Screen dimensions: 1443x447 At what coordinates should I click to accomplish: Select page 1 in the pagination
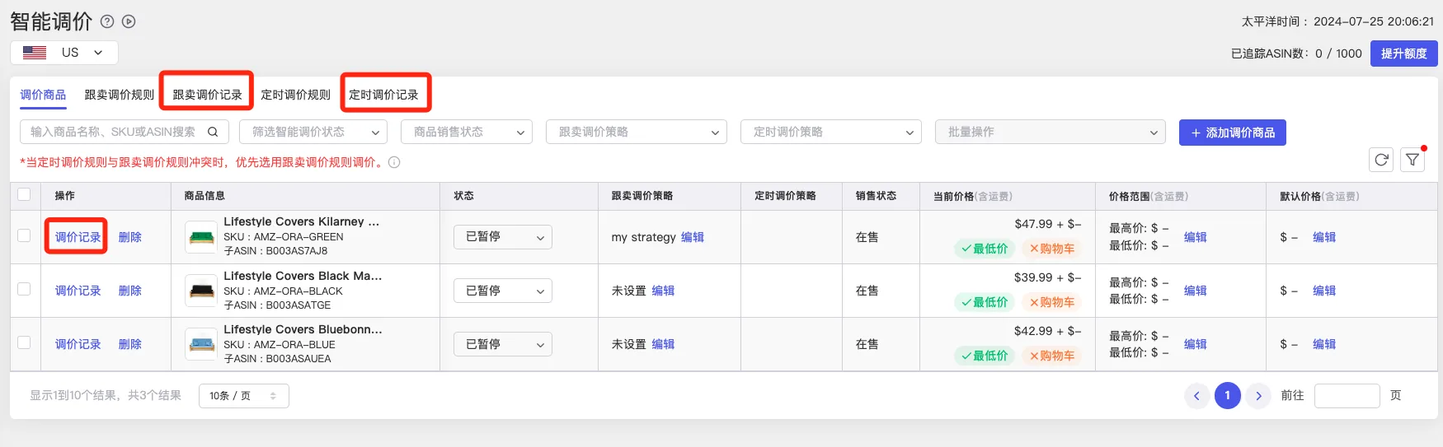pos(1228,396)
